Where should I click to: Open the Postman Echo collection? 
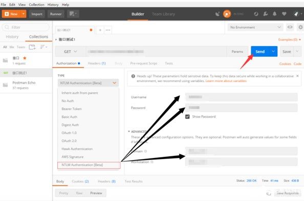[x=26, y=85]
